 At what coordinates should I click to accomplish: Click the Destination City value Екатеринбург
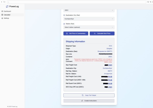coord(107,68)
